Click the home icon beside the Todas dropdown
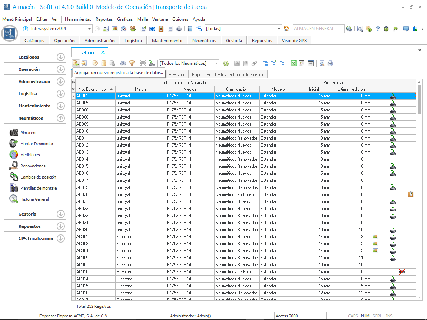 click(x=287, y=29)
